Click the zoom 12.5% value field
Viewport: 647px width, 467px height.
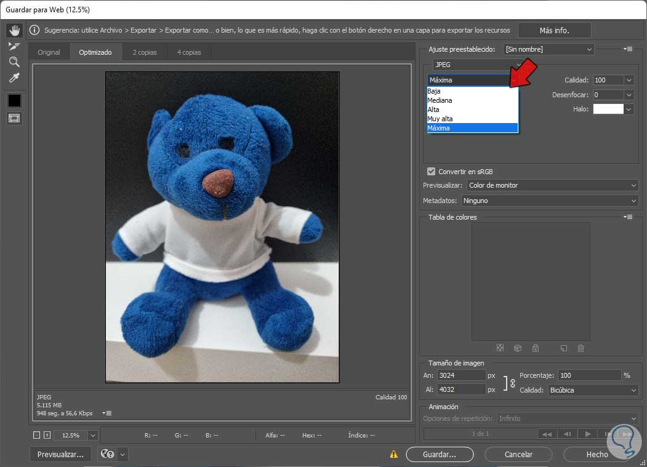pyautogui.click(x=71, y=435)
